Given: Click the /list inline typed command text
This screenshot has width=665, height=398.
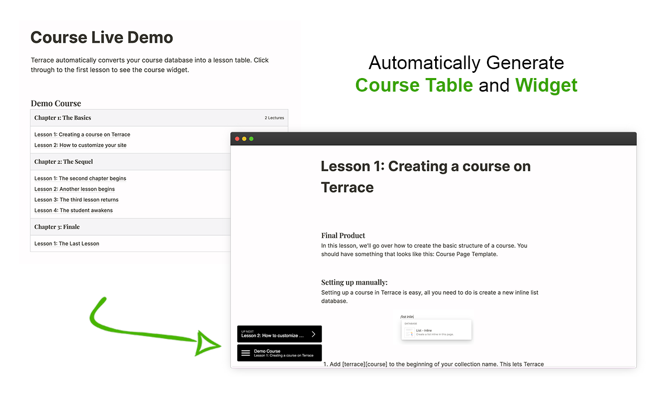Looking at the screenshot, I should pyautogui.click(x=407, y=317).
